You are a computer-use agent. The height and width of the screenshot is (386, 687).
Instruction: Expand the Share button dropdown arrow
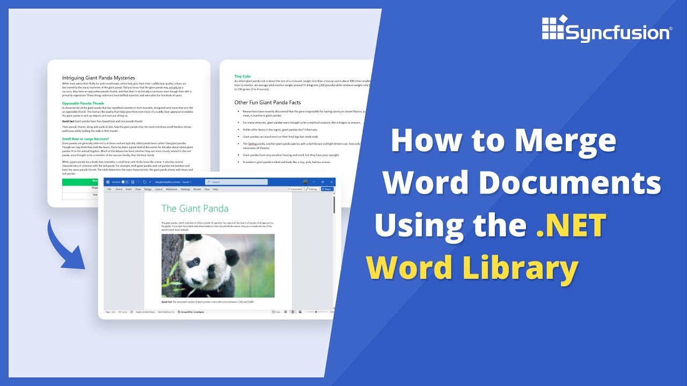[333, 189]
